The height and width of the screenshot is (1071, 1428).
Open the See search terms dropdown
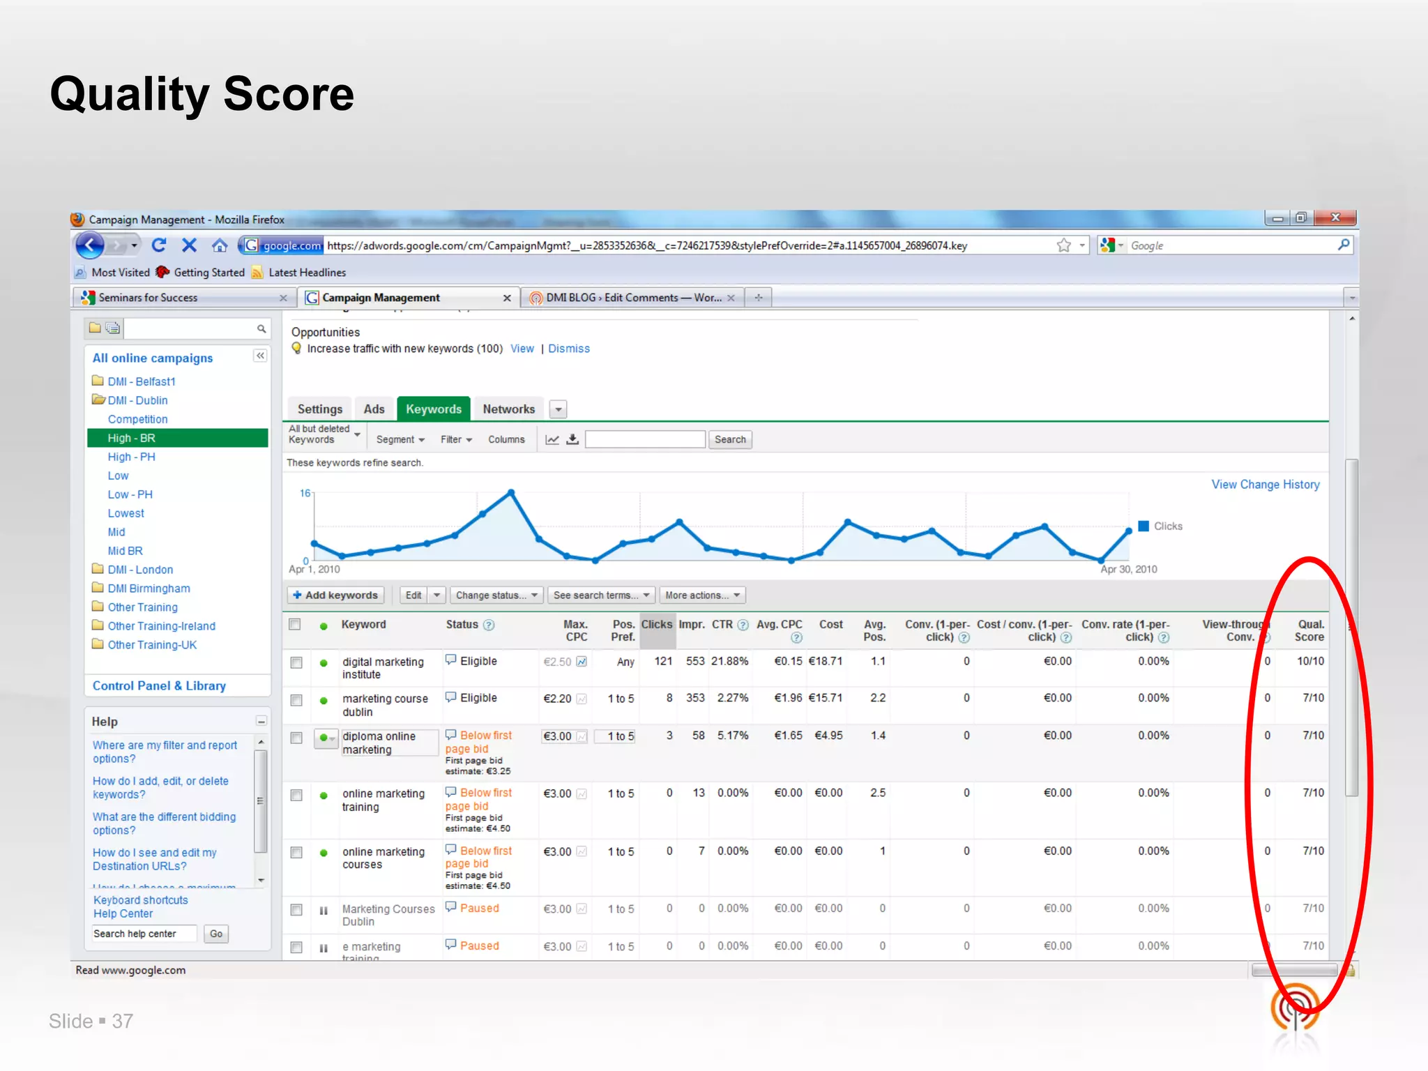tap(601, 595)
